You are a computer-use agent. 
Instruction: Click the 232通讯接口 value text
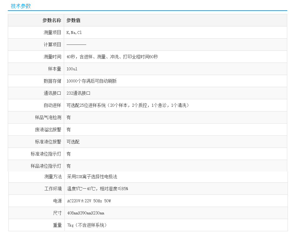pyautogui.click(x=78, y=93)
